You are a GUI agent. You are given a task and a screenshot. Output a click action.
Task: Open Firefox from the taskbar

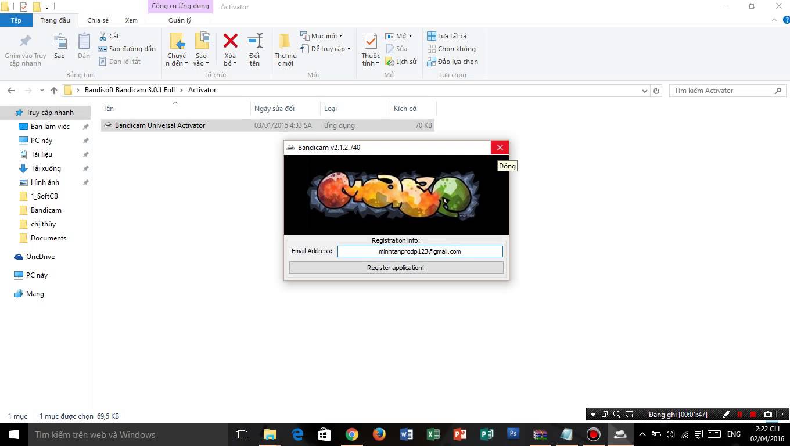[379, 434]
